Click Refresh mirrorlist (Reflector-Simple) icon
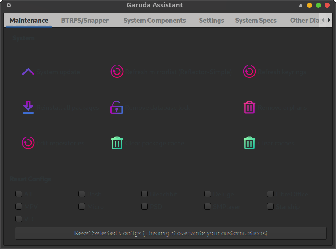 click(117, 71)
